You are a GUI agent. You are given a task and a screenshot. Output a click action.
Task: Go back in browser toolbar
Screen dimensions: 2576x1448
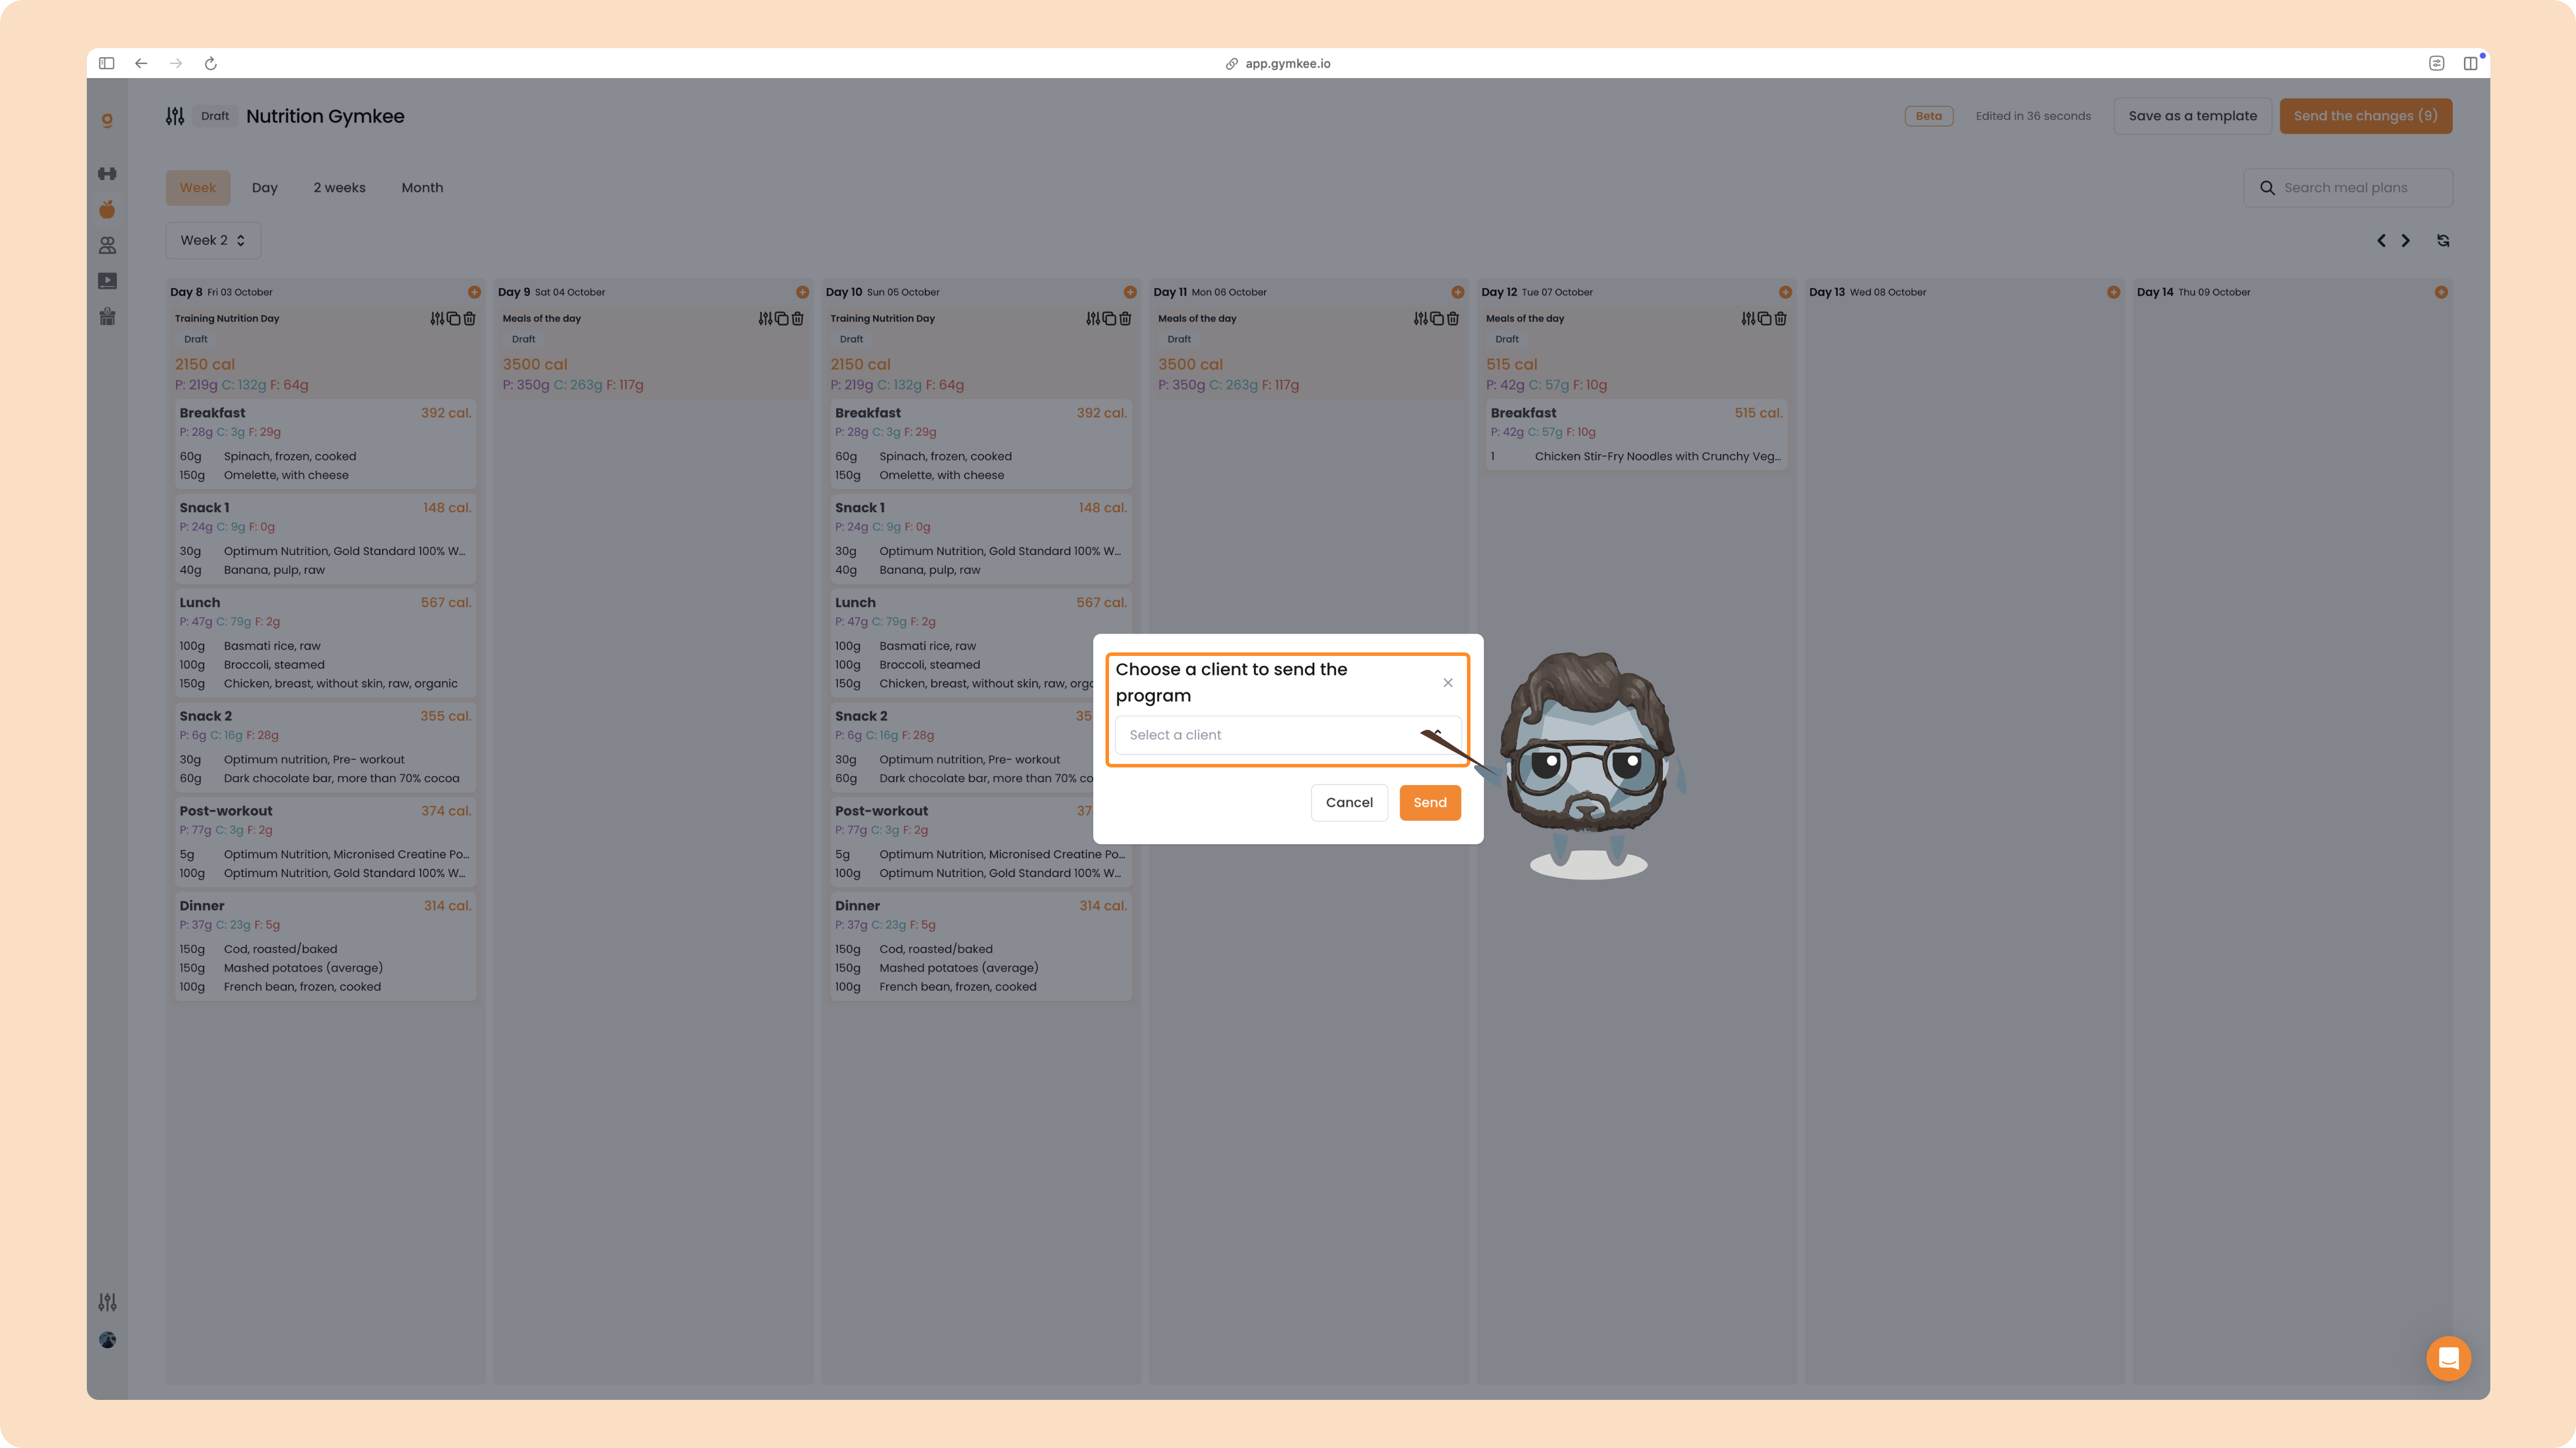pos(141,63)
